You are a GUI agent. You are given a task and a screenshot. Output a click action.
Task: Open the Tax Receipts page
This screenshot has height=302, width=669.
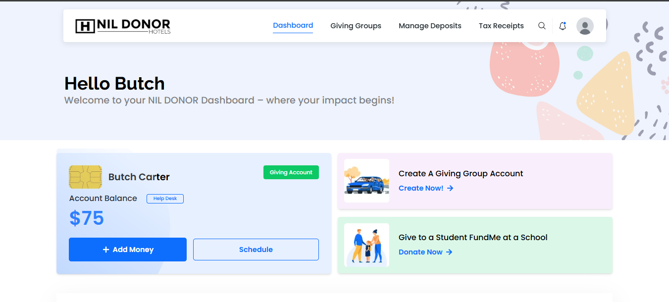coord(501,26)
